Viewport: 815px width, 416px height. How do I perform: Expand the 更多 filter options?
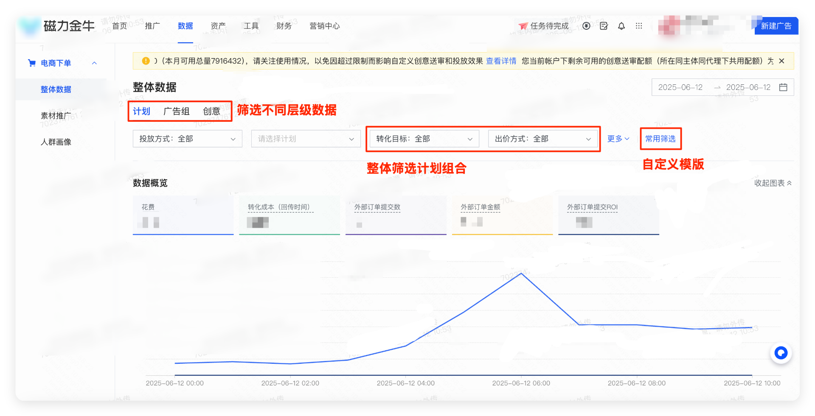click(618, 139)
